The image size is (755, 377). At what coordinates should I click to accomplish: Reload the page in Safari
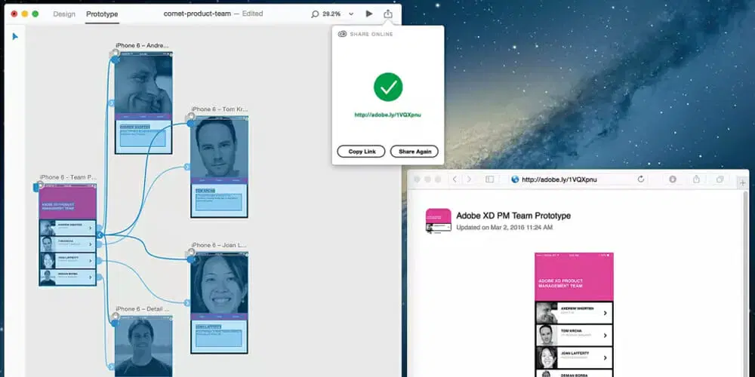(641, 179)
